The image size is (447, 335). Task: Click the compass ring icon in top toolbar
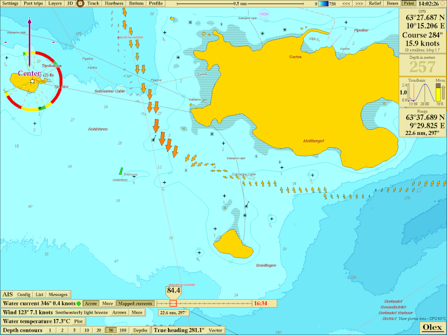click(80, 3)
